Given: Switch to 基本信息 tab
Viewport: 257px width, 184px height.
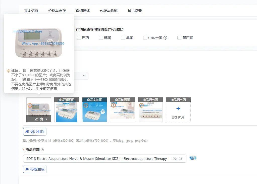Looking at the screenshot, I should click(31, 11).
